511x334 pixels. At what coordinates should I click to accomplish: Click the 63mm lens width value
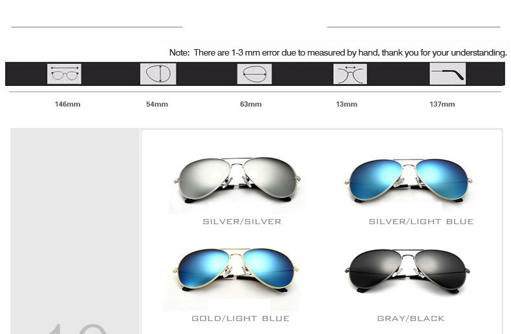[250, 104]
